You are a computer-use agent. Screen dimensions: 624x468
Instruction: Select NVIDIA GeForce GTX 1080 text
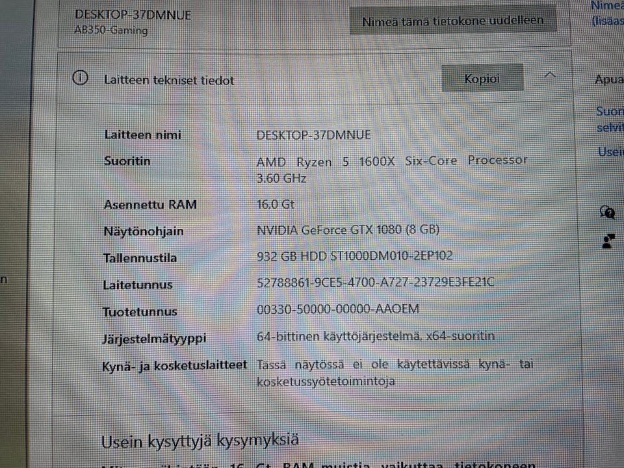point(348,229)
